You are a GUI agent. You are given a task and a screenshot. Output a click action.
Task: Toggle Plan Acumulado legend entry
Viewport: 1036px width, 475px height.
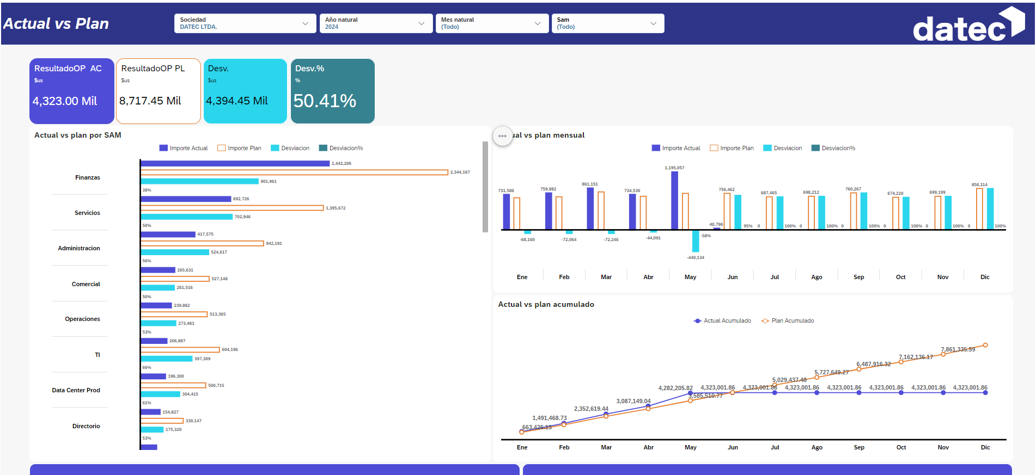(788, 320)
